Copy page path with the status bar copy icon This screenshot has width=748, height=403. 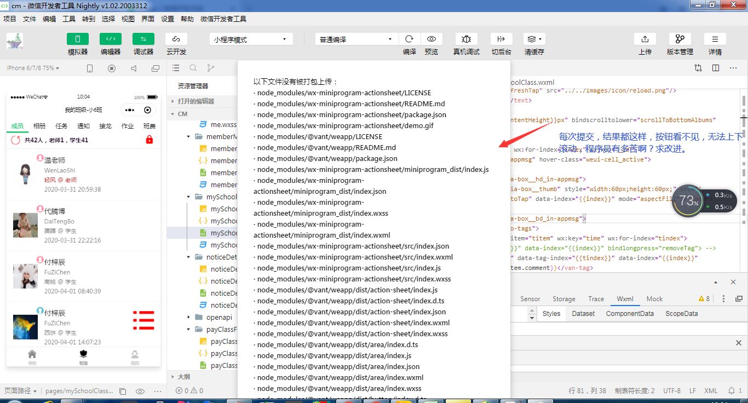(123, 392)
